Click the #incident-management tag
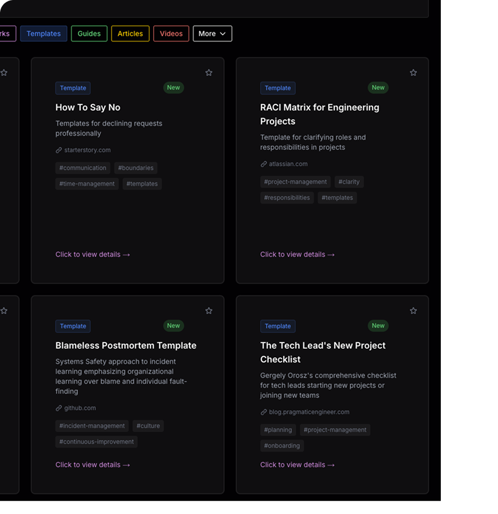Viewport: 498px width, 514px height. click(x=92, y=426)
